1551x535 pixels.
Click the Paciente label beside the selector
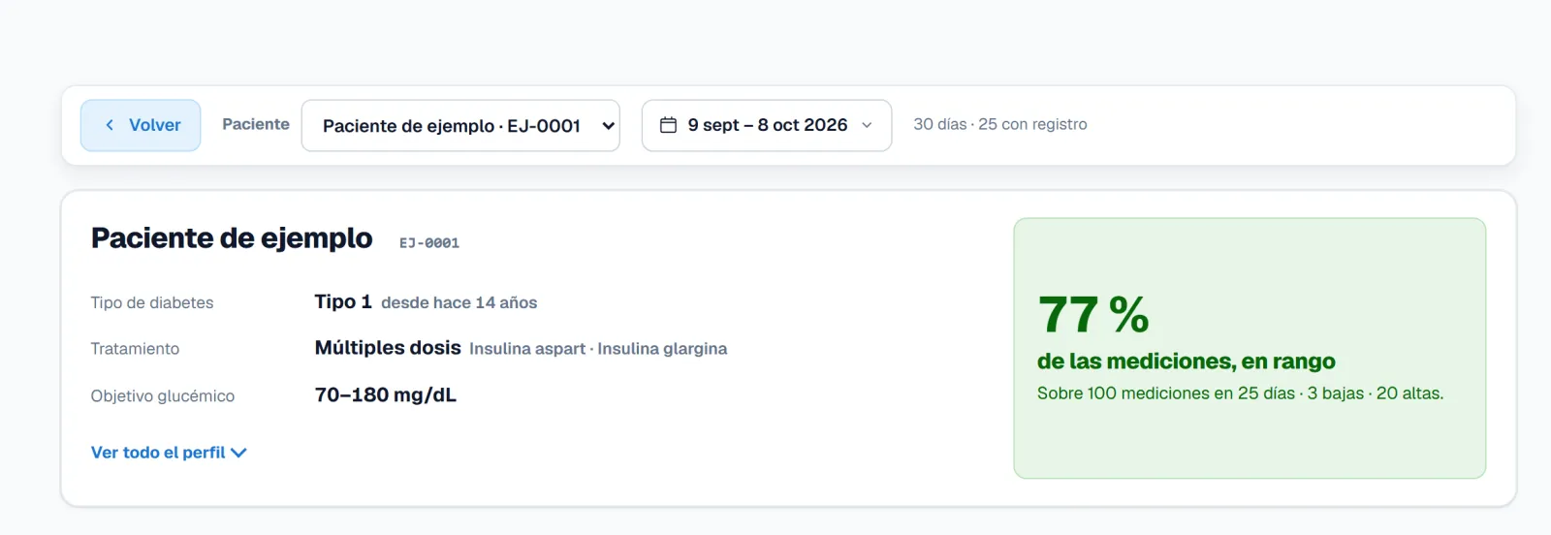256,124
